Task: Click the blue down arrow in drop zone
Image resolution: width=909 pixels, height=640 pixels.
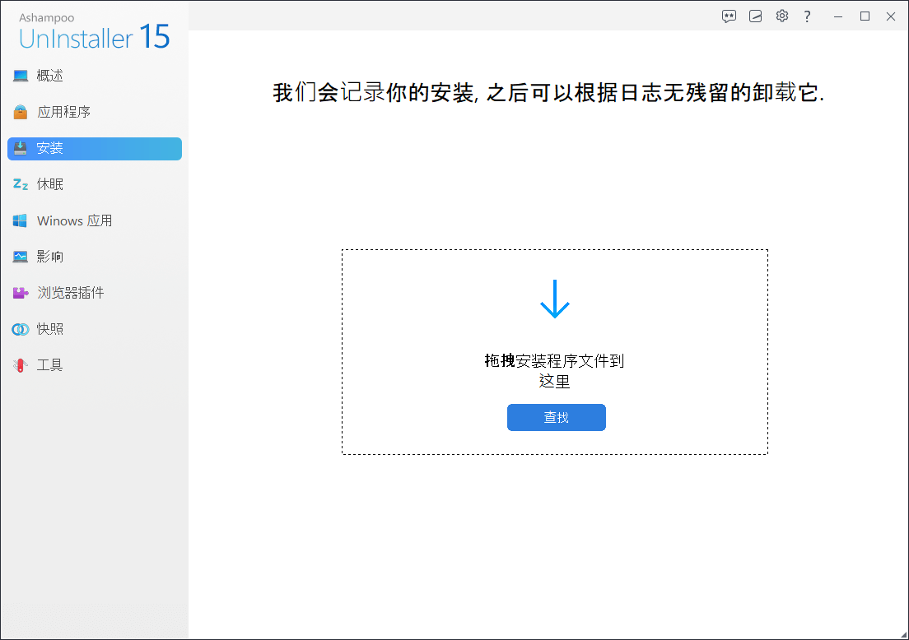Action: pos(555,299)
